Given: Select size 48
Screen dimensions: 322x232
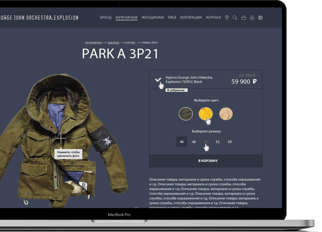Looking at the screenshot, I should [194, 142].
